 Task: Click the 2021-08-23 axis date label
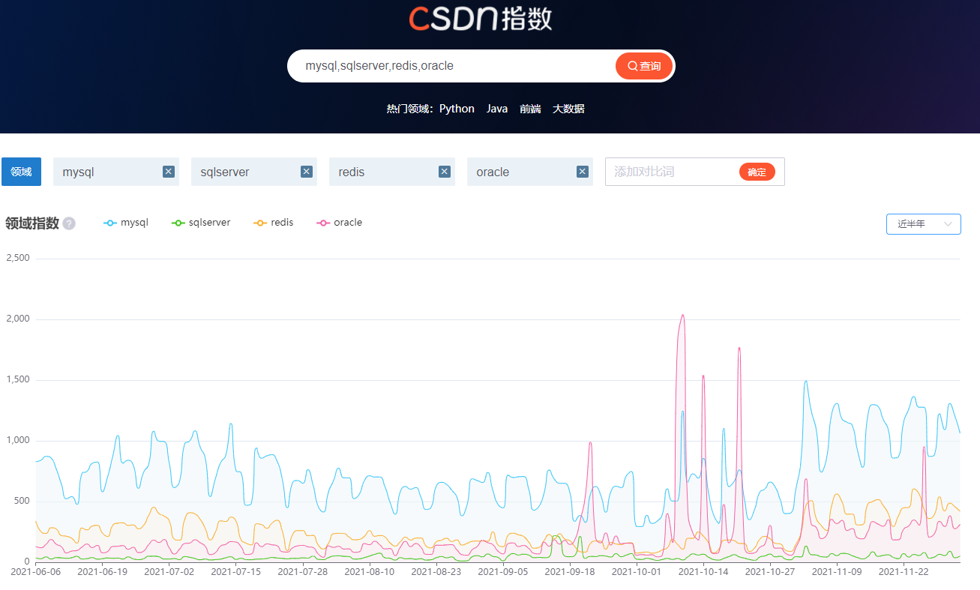(x=436, y=571)
